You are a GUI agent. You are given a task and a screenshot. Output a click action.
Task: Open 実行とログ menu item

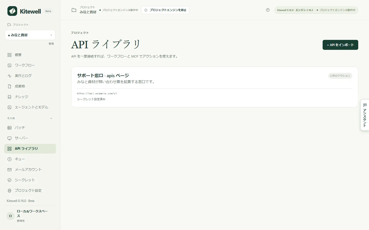[x=30, y=76]
